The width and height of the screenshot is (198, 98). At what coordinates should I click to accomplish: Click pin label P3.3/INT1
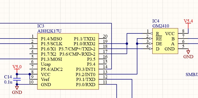(x=86, y=69)
